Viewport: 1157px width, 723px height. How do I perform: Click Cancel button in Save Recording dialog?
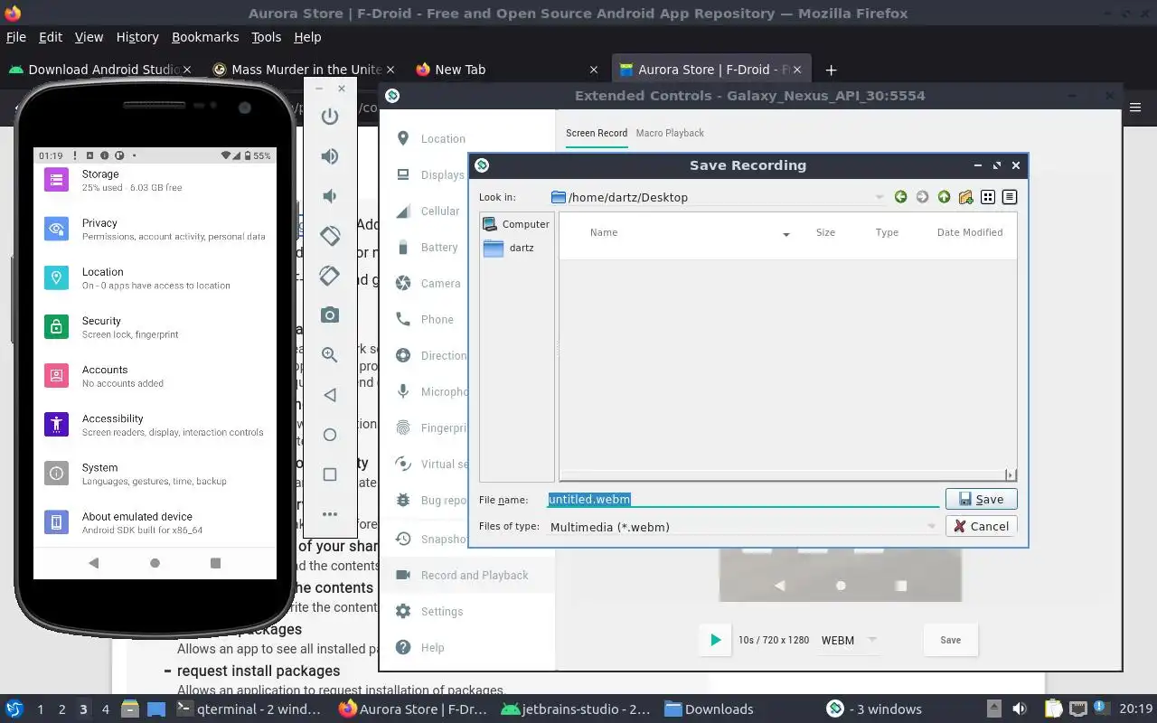(982, 526)
